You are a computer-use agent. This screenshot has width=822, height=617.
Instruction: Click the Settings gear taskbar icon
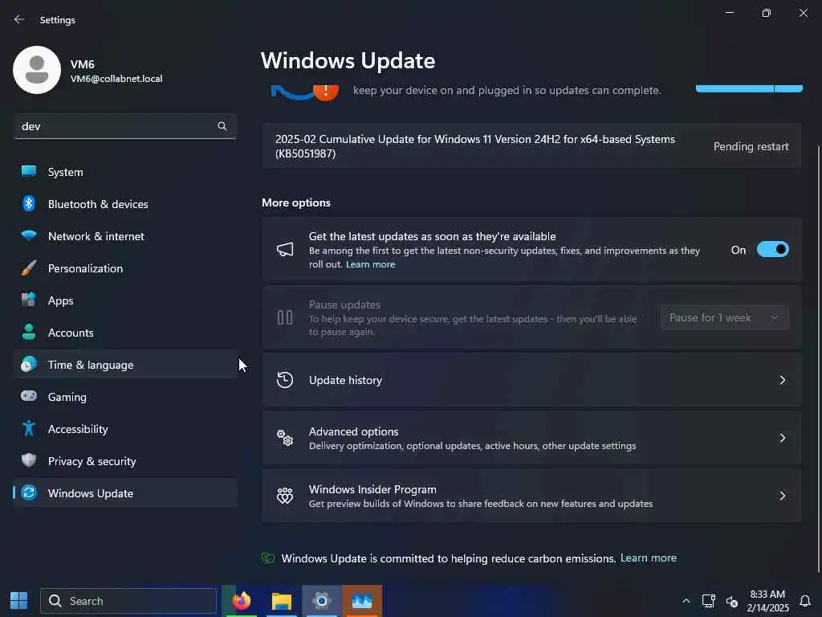(x=321, y=601)
